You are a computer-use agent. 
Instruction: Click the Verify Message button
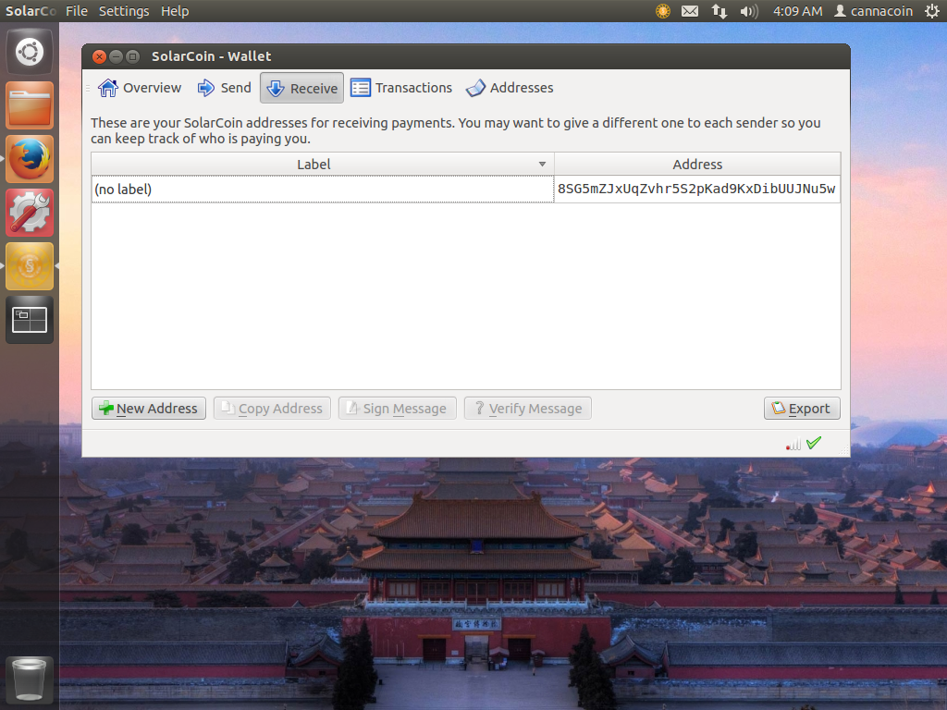pos(528,408)
